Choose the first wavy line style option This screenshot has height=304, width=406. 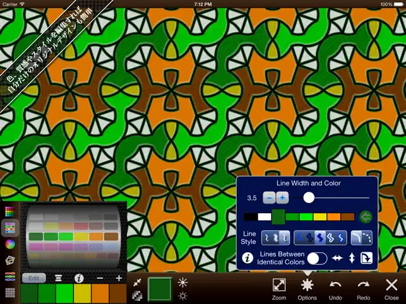267,238
